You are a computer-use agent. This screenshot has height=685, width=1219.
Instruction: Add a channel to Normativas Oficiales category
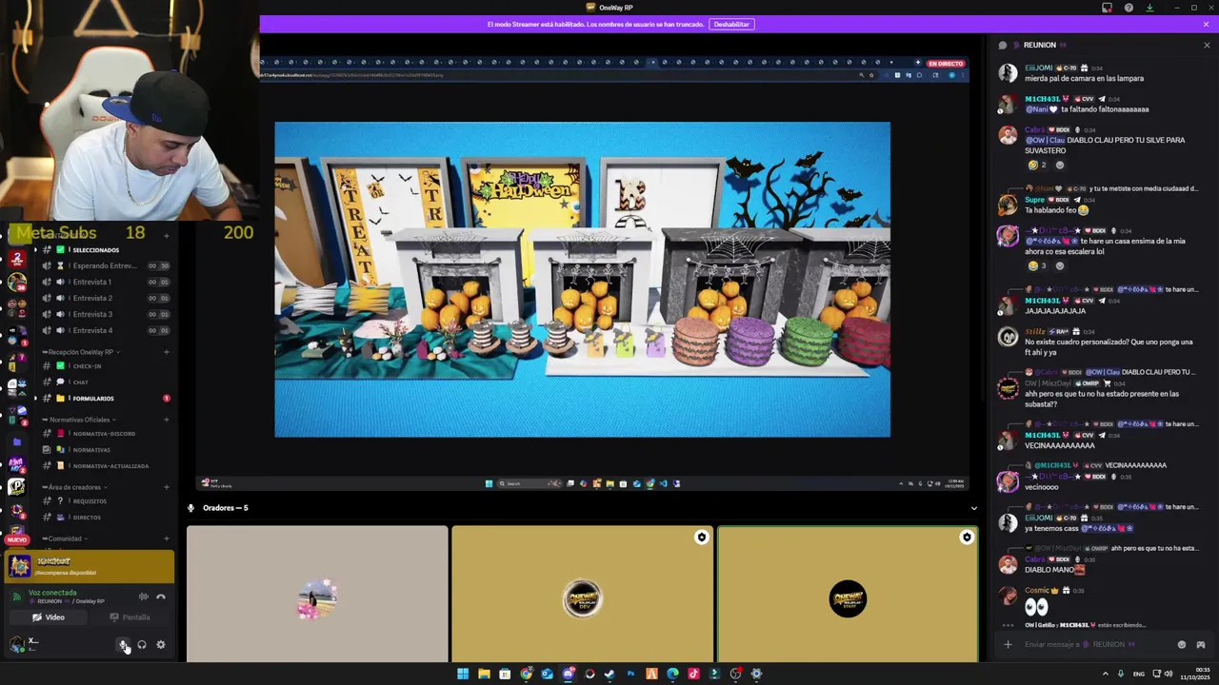click(167, 420)
